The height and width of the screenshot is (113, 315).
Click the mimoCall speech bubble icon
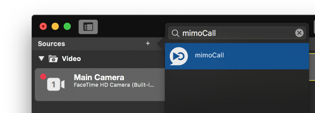(179, 56)
